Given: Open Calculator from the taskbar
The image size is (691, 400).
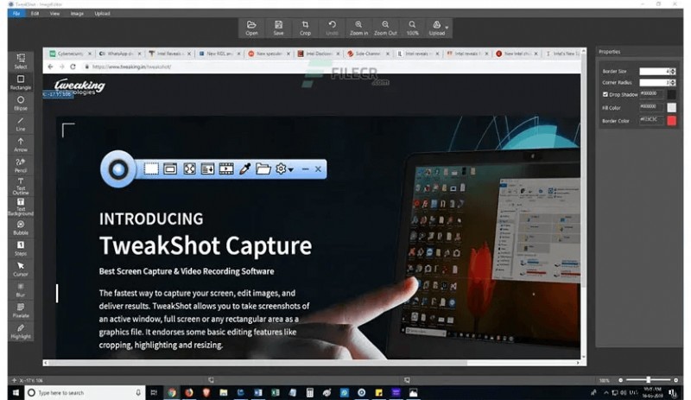Looking at the screenshot, I should [310, 392].
